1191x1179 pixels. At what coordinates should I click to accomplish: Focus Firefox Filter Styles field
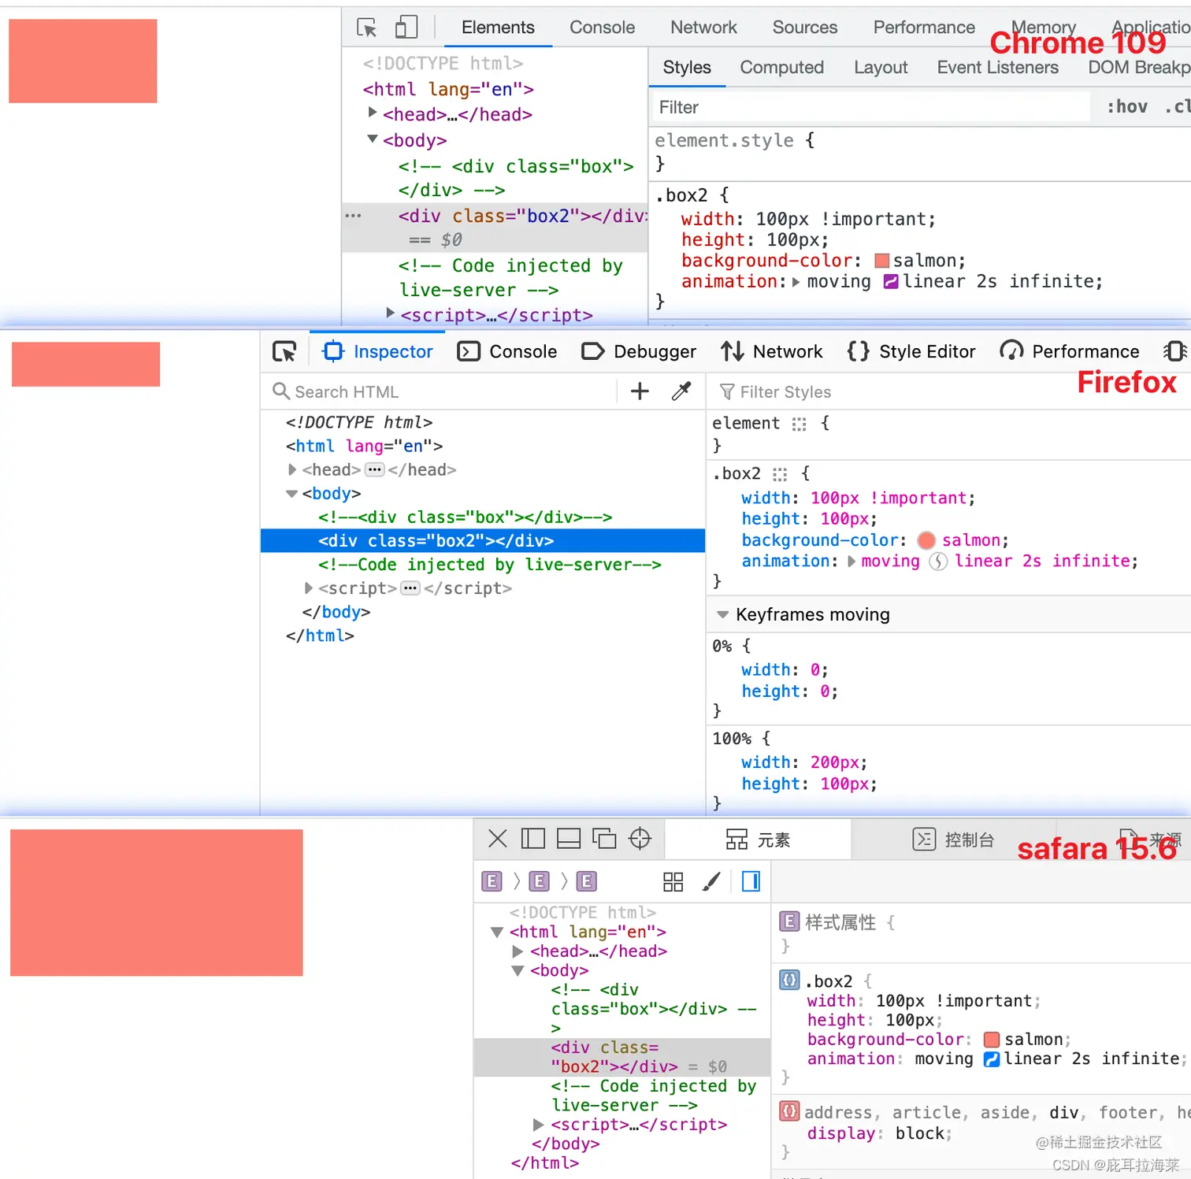coord(949,391)
